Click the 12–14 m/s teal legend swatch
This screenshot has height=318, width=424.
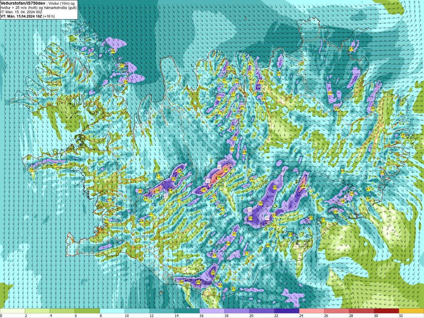click(x=162, y=311)
